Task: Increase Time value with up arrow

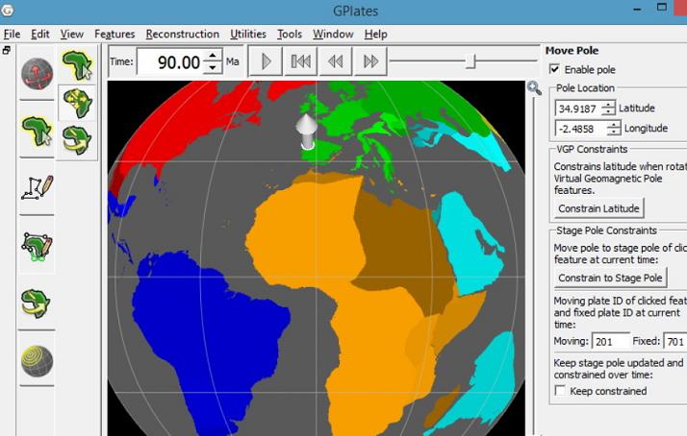Action: 213,57
